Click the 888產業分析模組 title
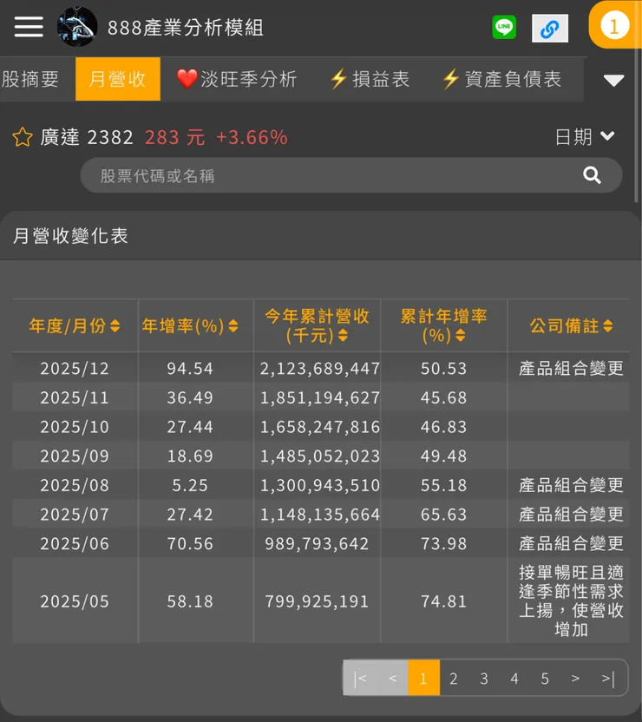The width and height of the screenshot is (642, 722). pos(186,28)
